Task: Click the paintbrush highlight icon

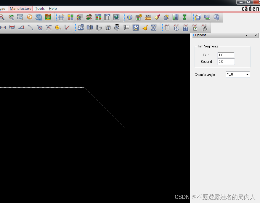Action: tap(157, 17)
